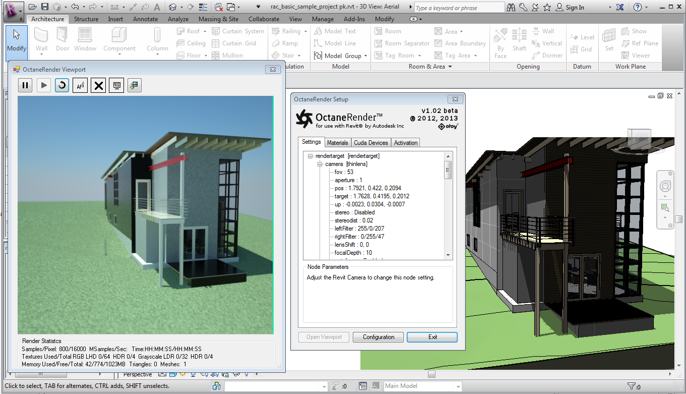Expand the Customize Quick Access Toolbar arrow

click(x=258, y=7)
